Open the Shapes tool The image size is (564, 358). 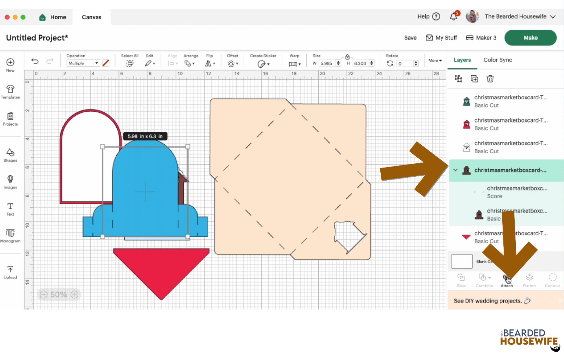tap(10, 155)
